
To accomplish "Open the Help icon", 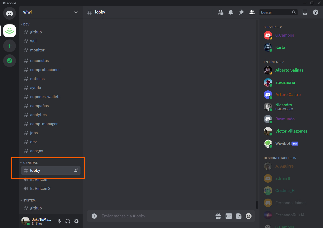I will tap(316, 12).
